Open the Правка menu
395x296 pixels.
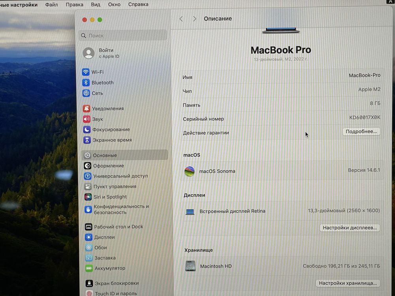coord(75,4)
